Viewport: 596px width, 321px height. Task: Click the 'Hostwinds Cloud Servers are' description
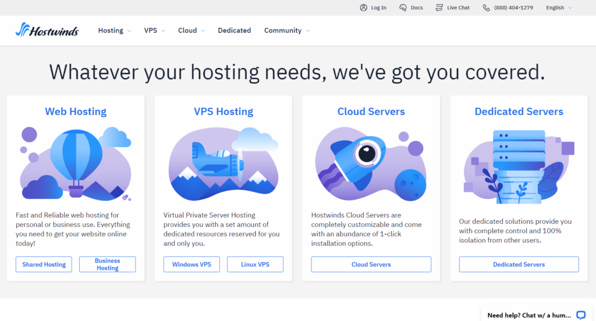click(367, 229)
